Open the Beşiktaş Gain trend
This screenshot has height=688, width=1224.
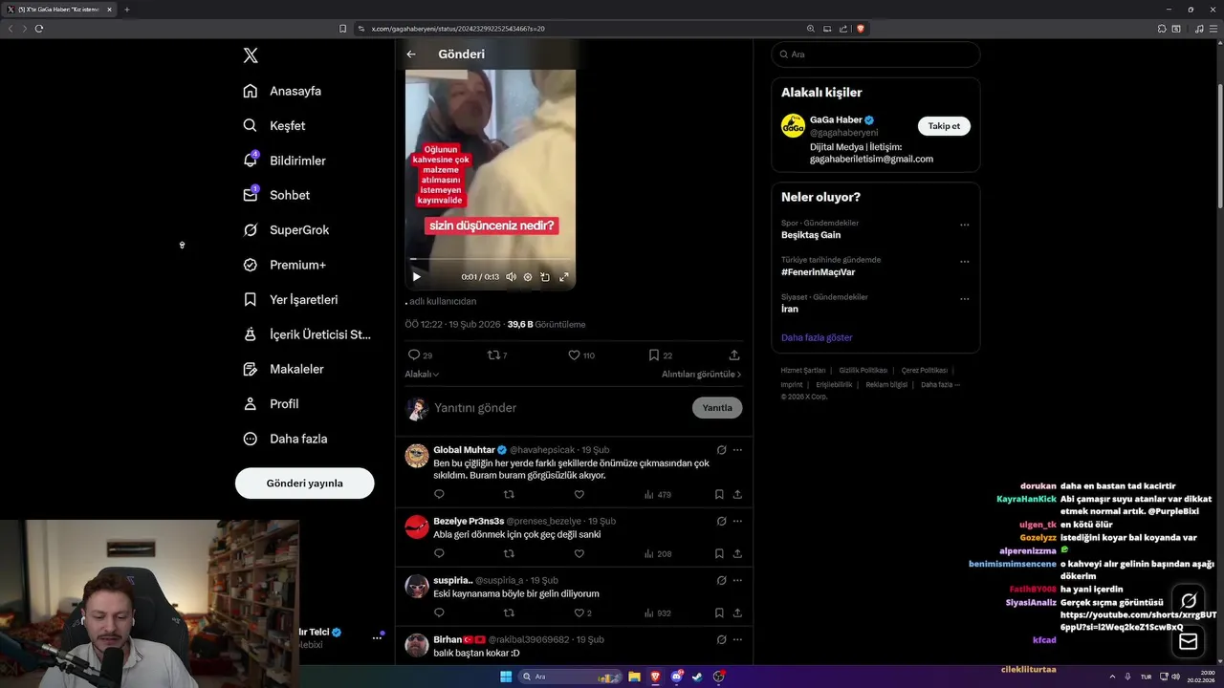pos(811,235)
